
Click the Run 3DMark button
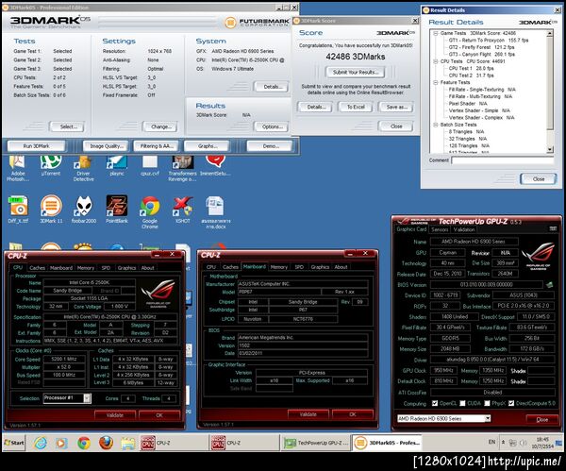coord(36,146)
